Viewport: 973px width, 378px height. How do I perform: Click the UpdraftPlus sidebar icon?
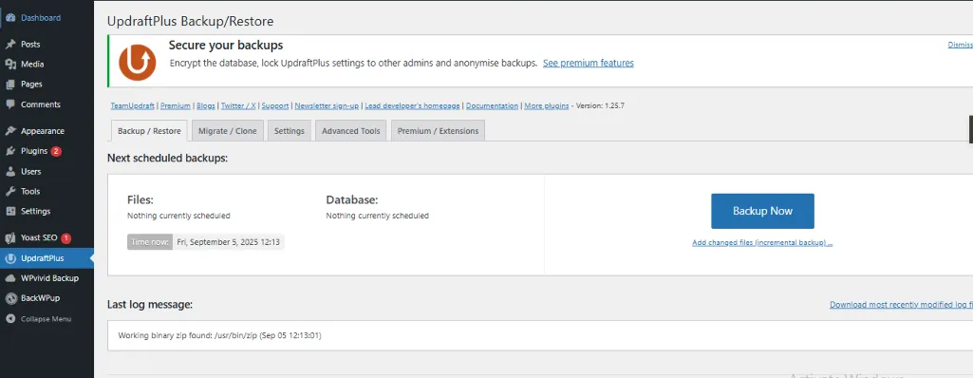click(x=9, y=258)
